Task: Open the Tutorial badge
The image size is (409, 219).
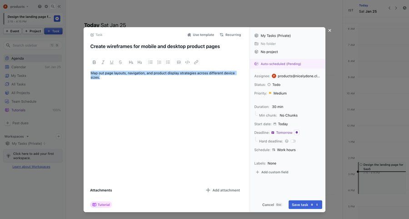Action: [x=101, y=205]
